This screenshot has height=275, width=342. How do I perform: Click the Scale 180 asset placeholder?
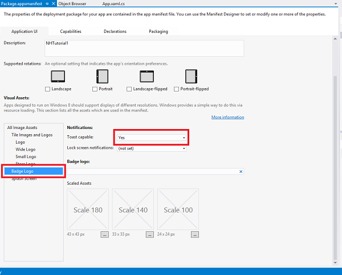point(88,209)
